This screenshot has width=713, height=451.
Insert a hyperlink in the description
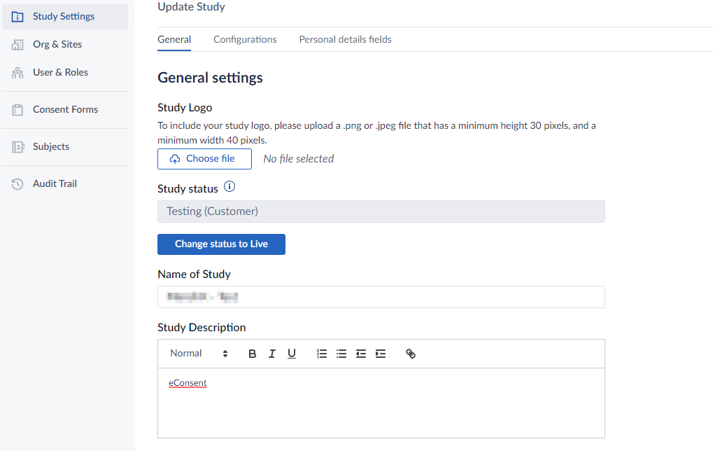[x=411, y=354]
